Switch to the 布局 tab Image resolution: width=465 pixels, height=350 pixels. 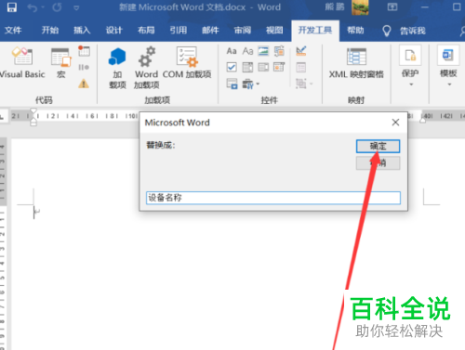(x=146, y=31)
